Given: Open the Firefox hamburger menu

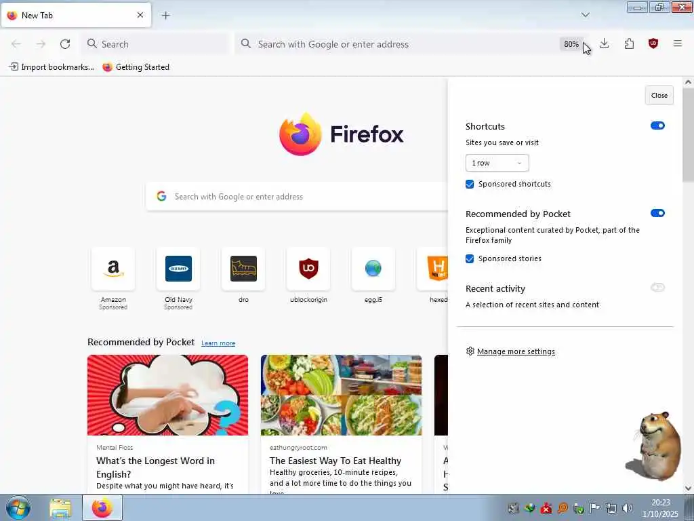Looking at the screenshot, I should [x=678, y=43].
